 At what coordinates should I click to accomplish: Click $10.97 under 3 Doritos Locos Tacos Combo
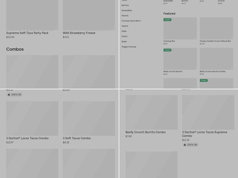pyautogui.click(x=10, y=142)
